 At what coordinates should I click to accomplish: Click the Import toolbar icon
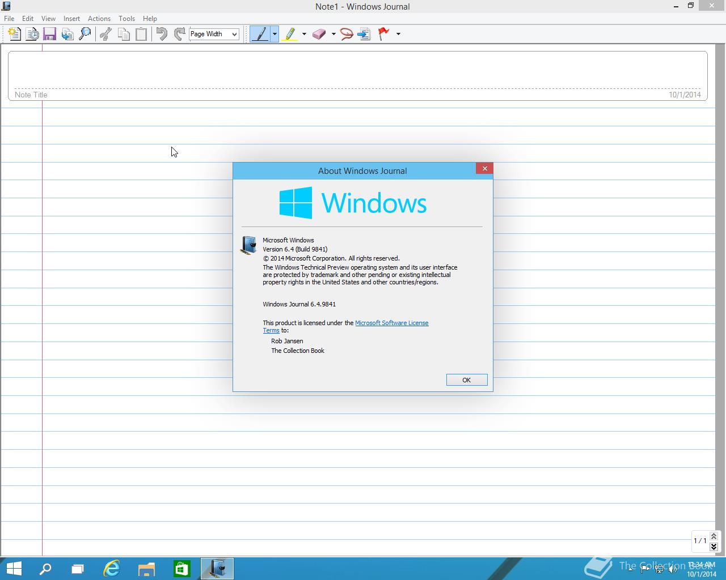click(67, 34)
